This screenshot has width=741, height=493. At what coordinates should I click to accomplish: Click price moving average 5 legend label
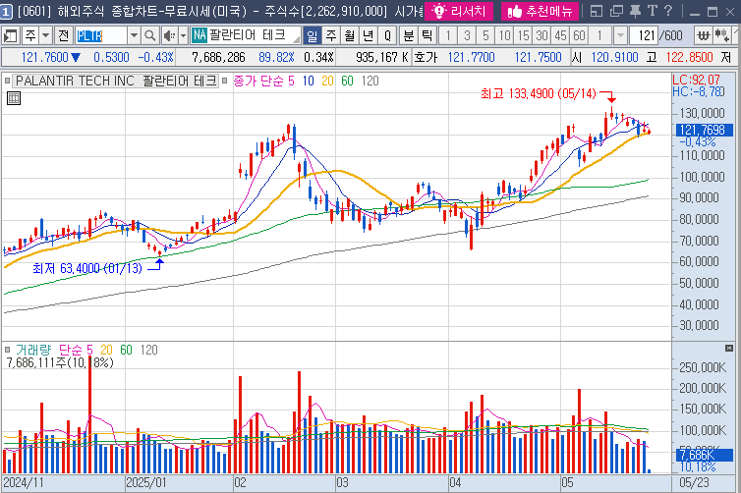(291, 82)
